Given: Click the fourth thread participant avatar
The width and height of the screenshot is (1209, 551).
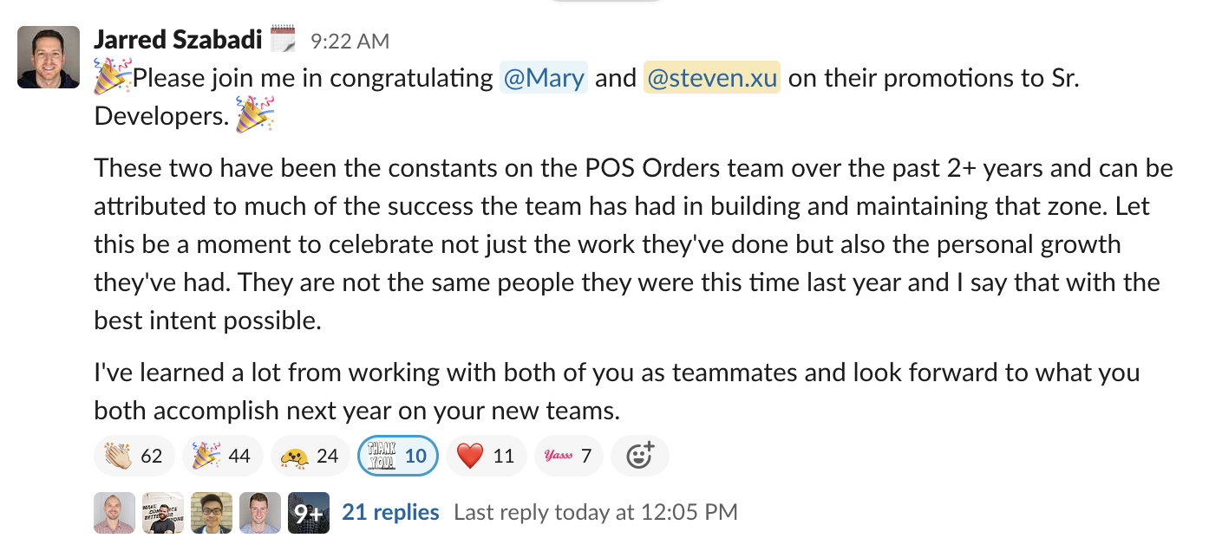Looking at the screenshot, I should (x=260, y=513).
